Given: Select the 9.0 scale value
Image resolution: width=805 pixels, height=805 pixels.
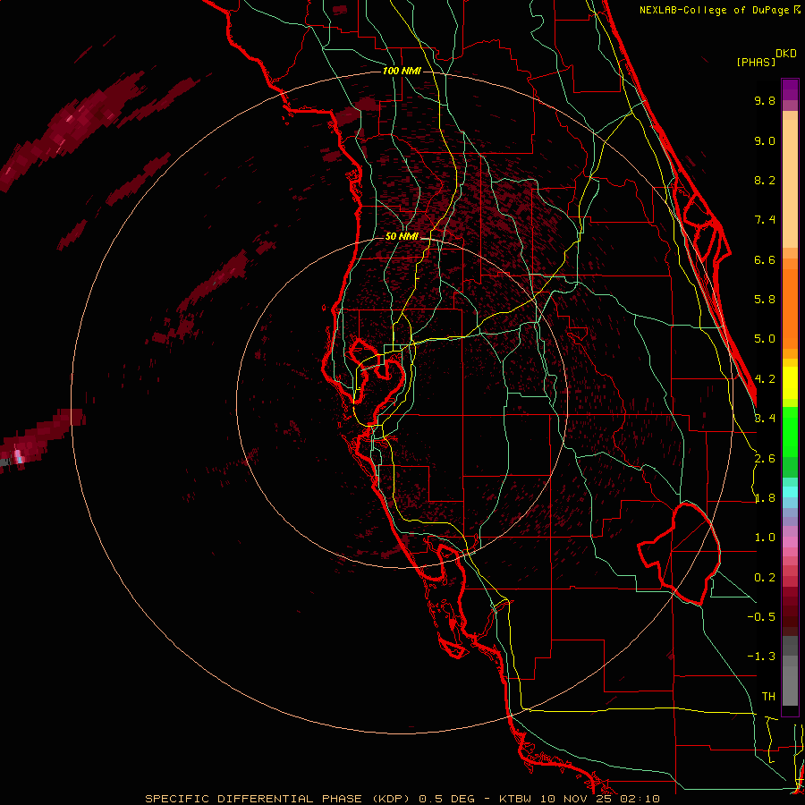Looking at the screenshot, I should [765, 140].
